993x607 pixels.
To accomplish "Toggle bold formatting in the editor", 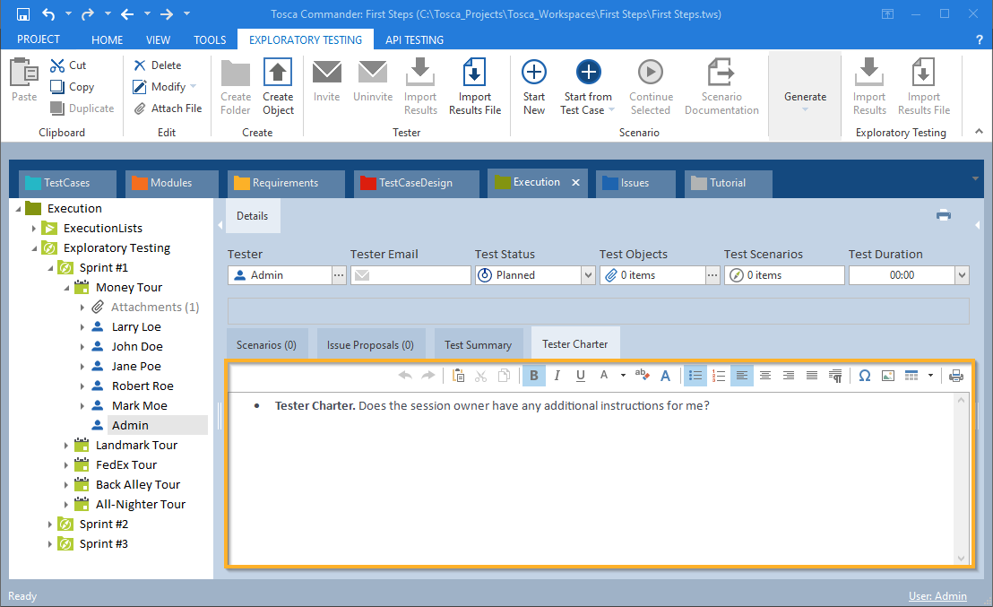I will click(534, 376).
